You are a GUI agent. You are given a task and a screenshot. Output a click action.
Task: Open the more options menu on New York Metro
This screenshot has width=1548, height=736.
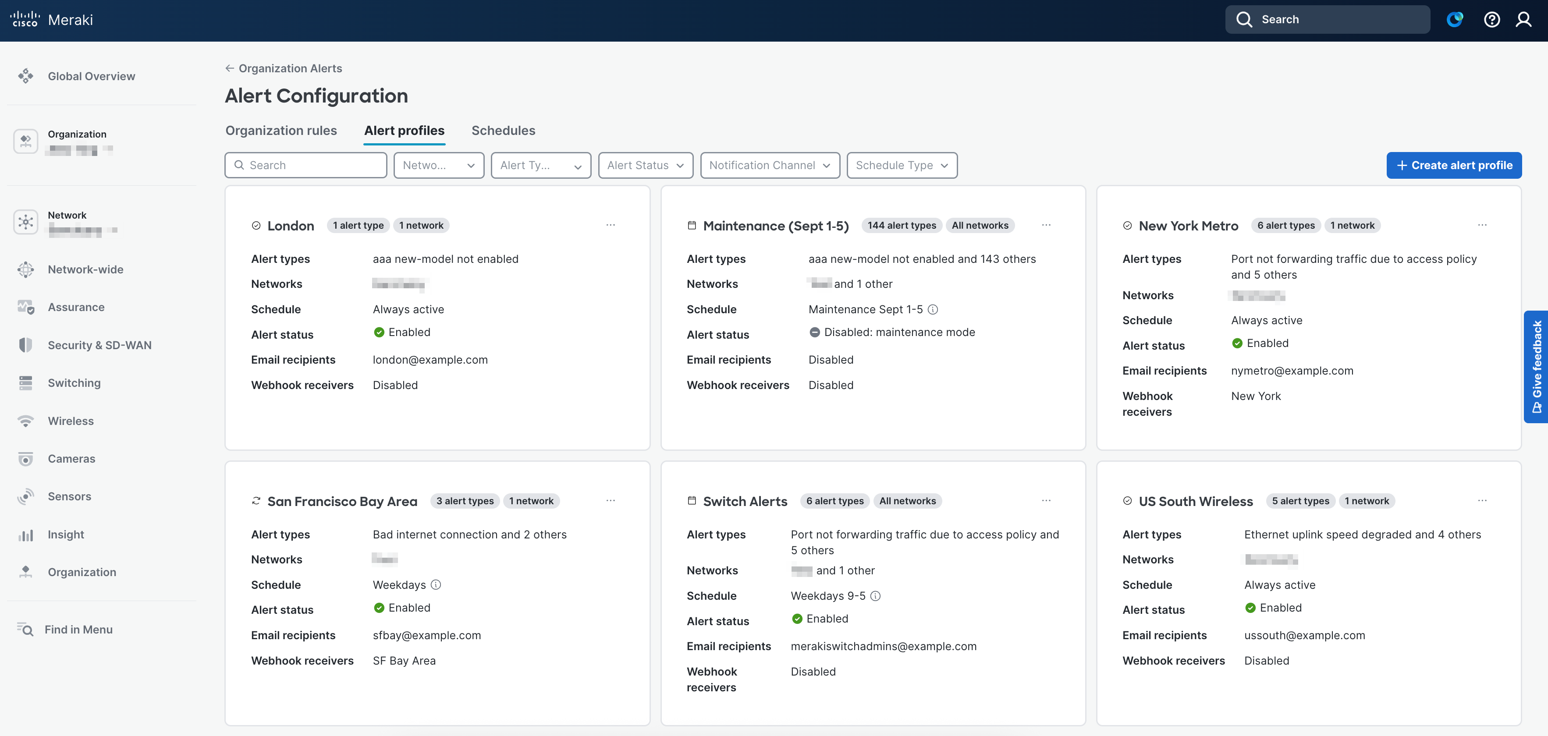[x=1483, y=225]
